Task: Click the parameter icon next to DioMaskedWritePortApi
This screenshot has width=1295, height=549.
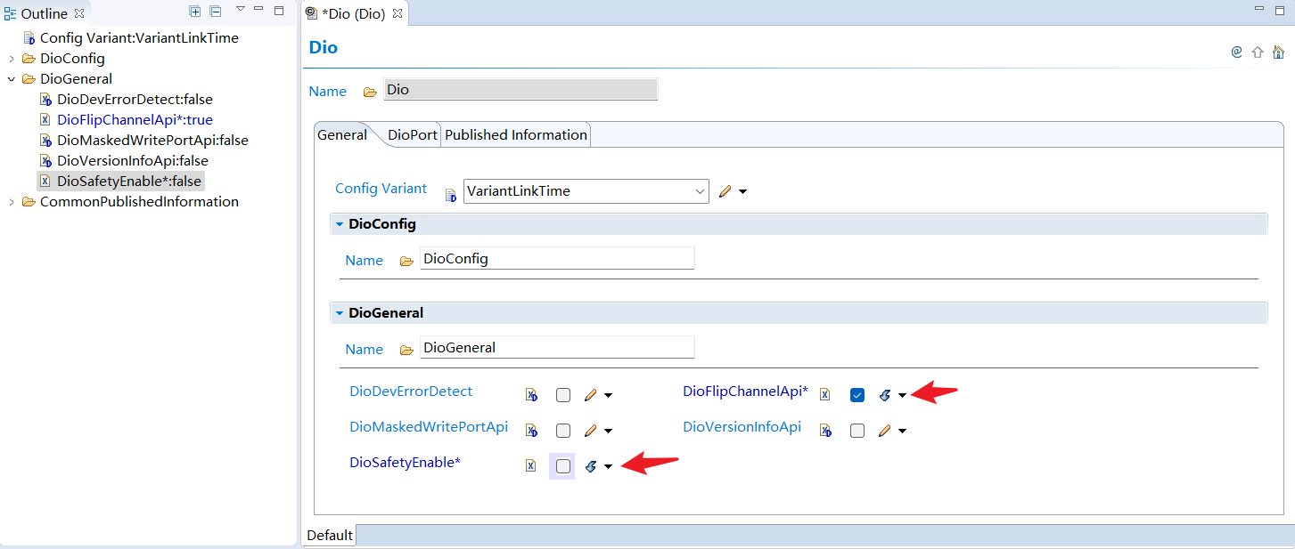Action: tap(531, 431)
